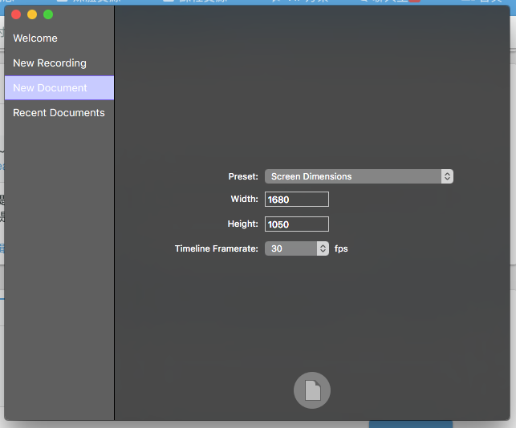Screen dimensions: 516x428
Task: Click the framerate value showing 30
Action: point(291,248)
